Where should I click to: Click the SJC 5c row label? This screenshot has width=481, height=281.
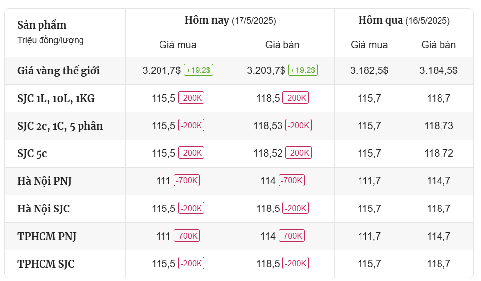tap(32, 154)
